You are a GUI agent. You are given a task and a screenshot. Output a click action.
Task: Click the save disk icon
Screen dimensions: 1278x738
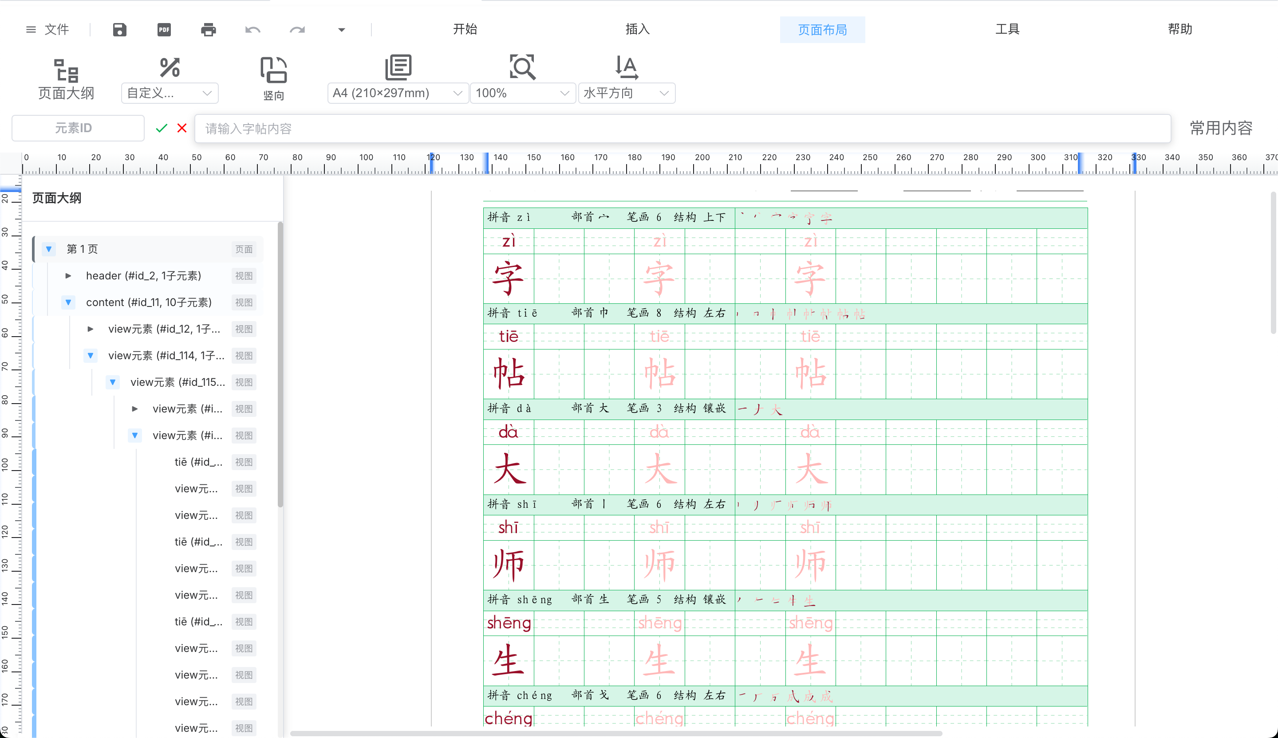(x=119, y=30)
